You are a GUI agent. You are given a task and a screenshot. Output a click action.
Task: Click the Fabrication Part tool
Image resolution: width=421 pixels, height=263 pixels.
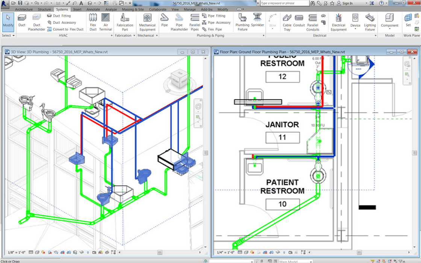[125, 22]
